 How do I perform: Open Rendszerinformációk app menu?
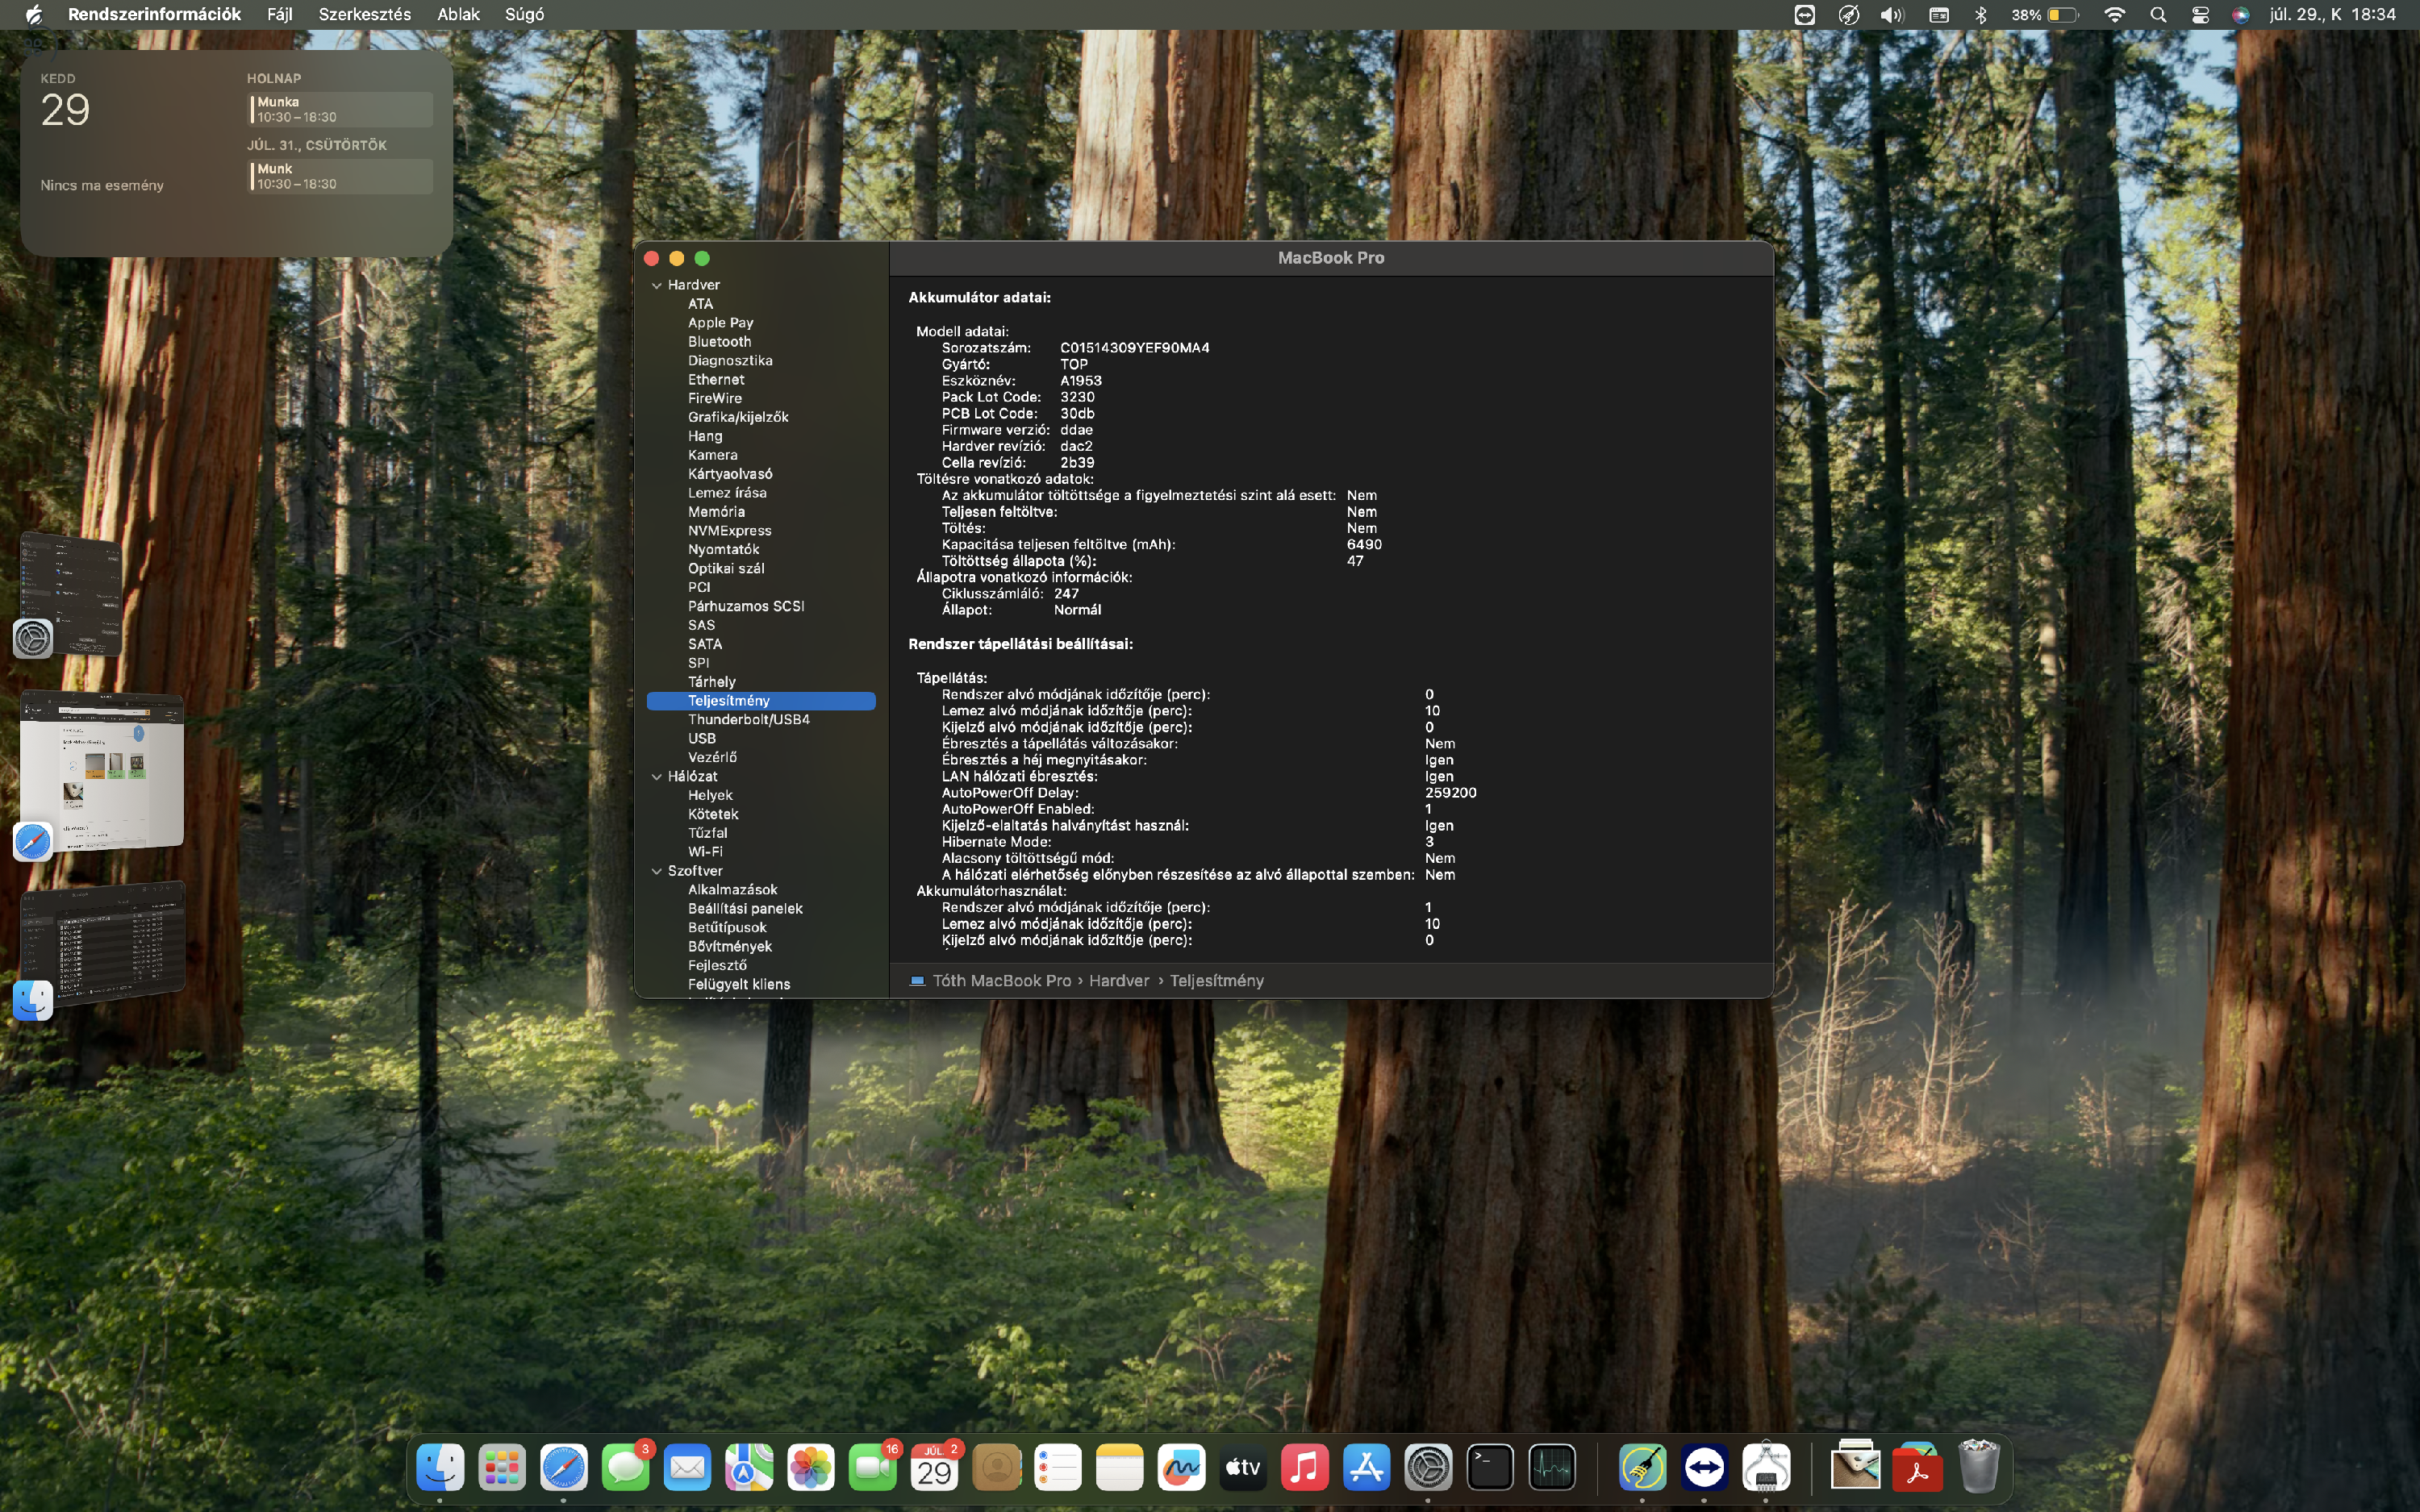coord(154,14)
